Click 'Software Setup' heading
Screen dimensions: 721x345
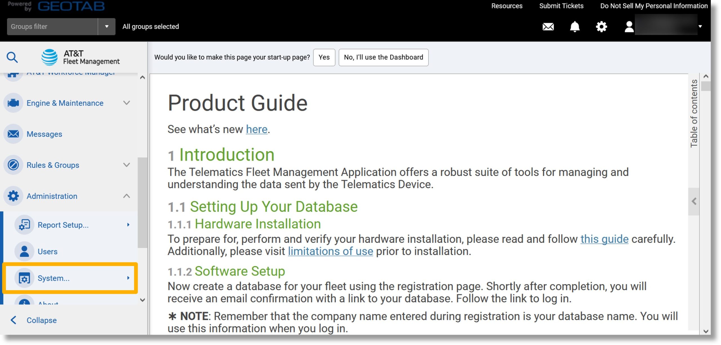pos(240,271)
